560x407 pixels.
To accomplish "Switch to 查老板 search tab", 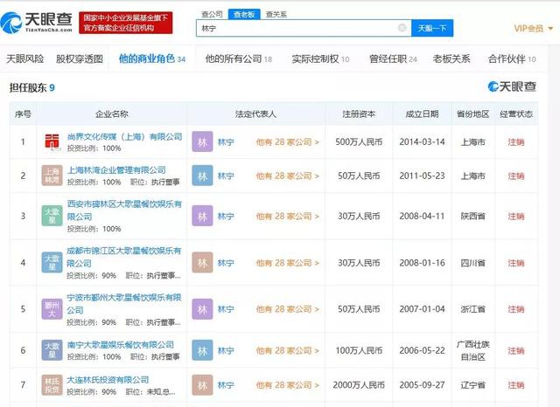I will click(244, 14).
